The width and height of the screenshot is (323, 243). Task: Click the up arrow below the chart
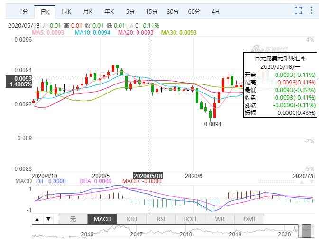tap(37, 219)
